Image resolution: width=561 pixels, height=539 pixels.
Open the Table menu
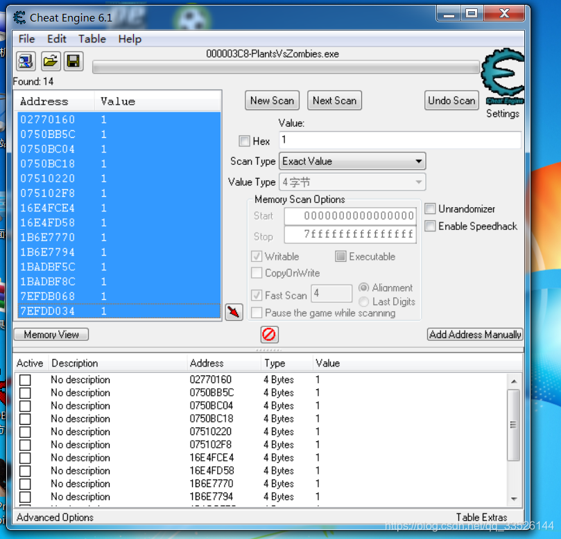[92, 39]
